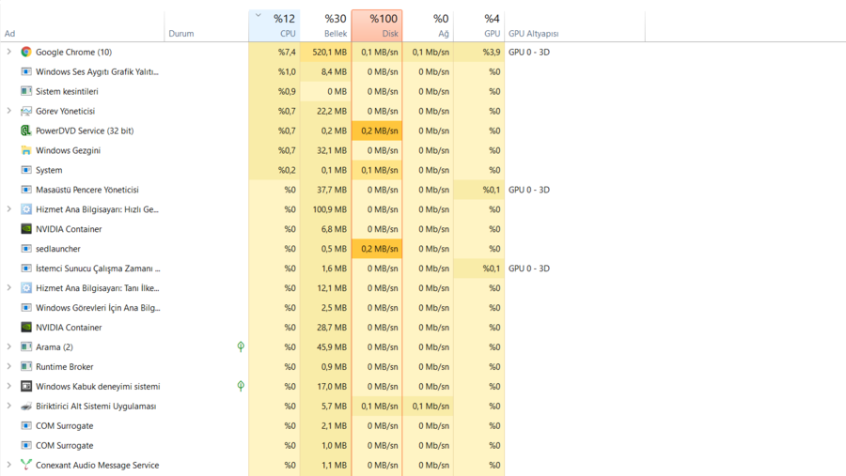Viewport: 846px width, 476px height.
Task: Click sedlauncher's 0,2 MB/sn disk cell
Action: coord(377,249)
